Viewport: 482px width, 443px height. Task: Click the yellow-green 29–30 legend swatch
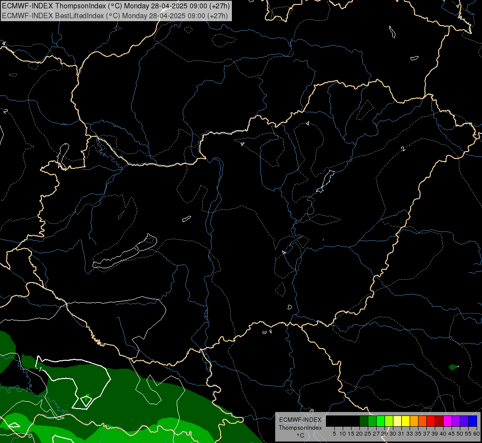click(x=389, y=421)
